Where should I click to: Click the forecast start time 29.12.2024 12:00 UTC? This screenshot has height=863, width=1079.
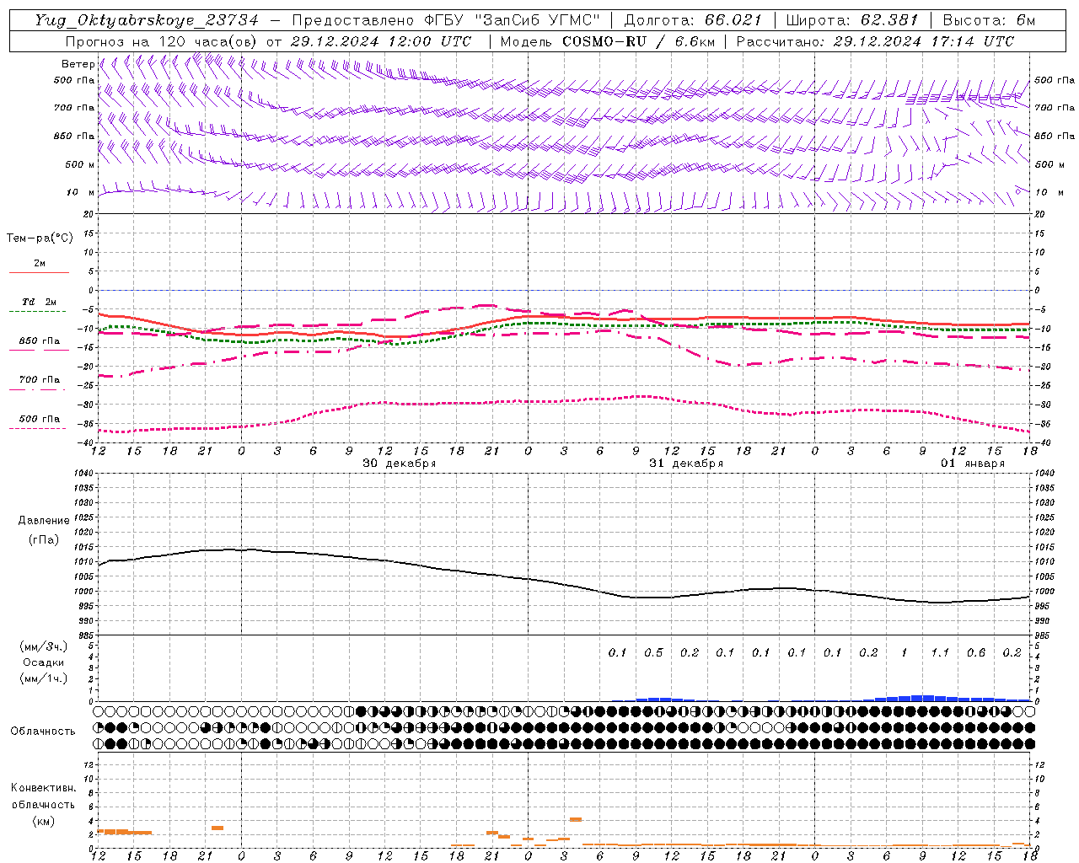click(381, 41)
